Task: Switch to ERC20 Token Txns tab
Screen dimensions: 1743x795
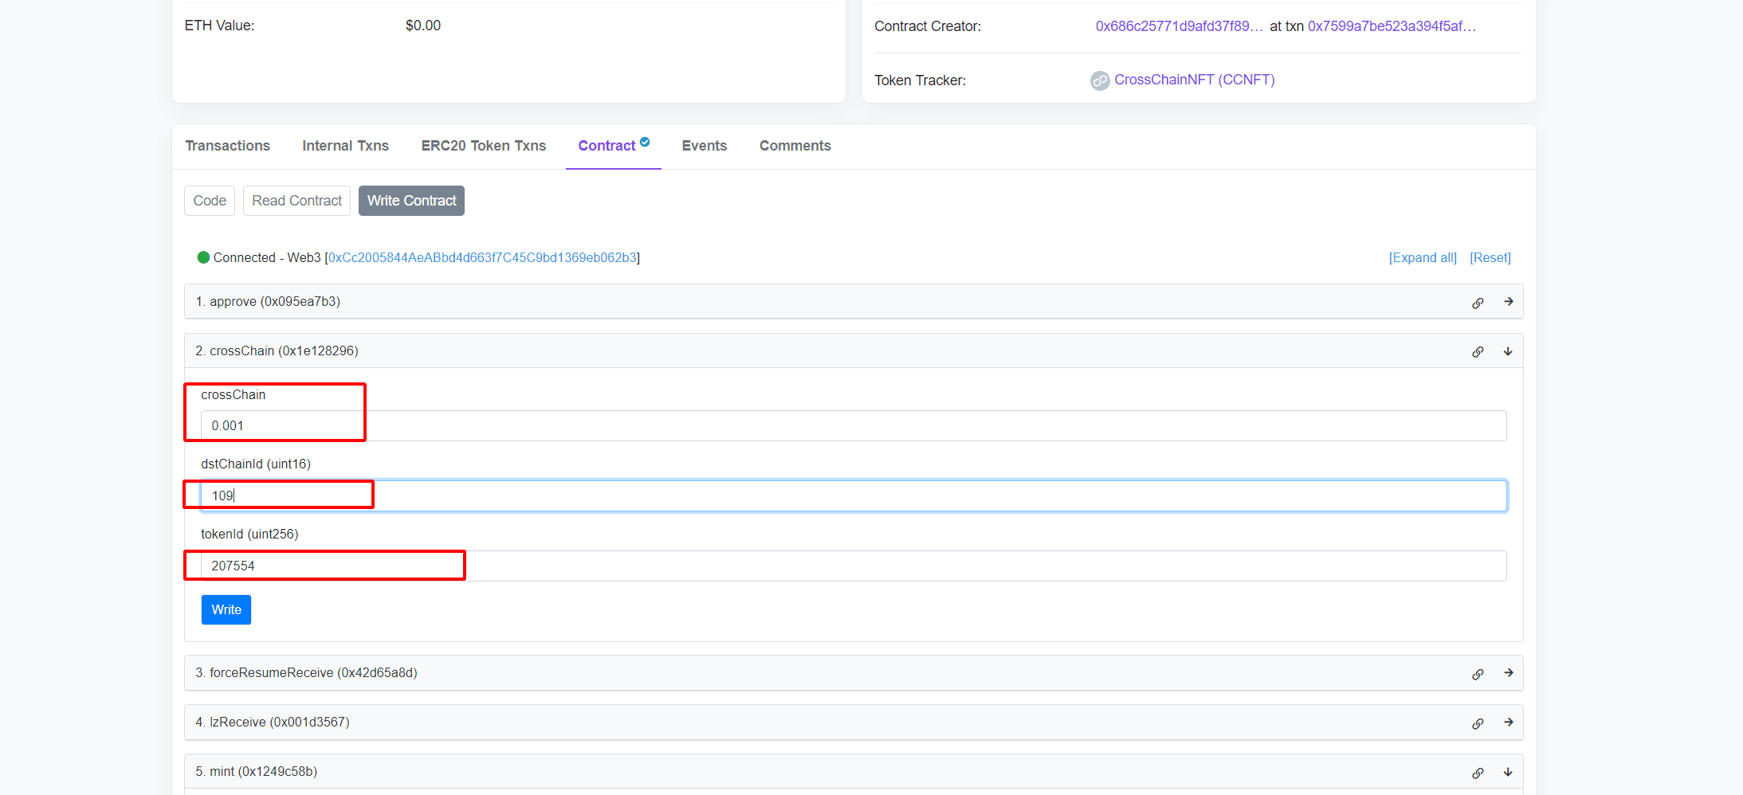Action: pyautogui.click(x=484, y=146)
